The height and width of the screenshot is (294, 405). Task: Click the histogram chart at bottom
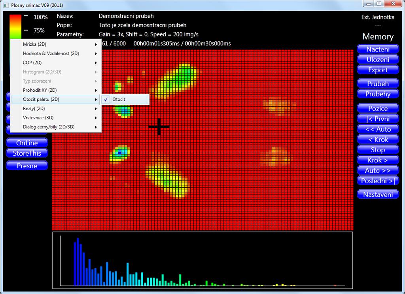pos(202,260)
